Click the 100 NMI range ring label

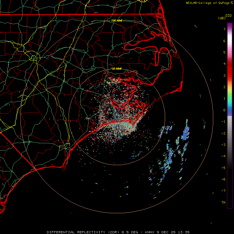pyautogui.click(x=117, y=21)
